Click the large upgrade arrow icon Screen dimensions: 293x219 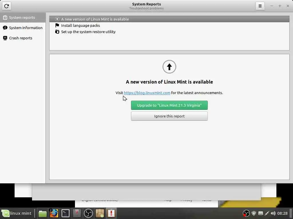coord(169,67)
